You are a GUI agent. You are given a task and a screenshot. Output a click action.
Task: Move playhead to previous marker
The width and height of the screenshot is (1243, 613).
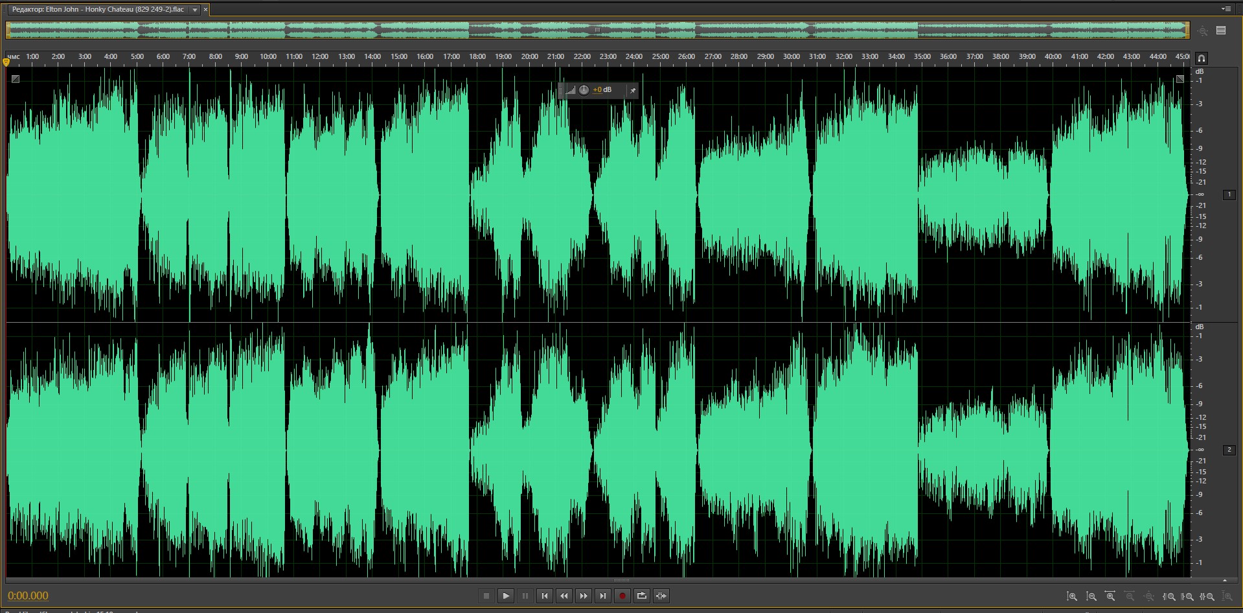(x=545, y=596)
